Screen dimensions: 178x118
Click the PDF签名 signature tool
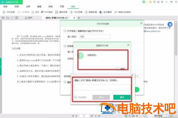pos(47,12)
